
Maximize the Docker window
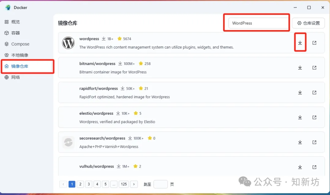pyautogui.click(x=309, y=8)
